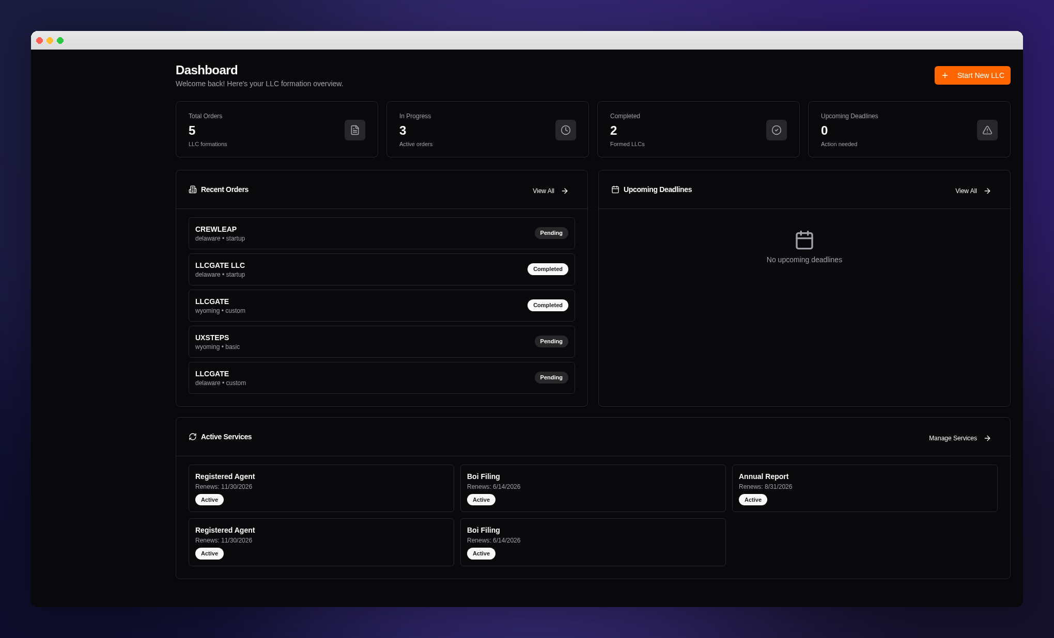The width and height of the screenshot is (1054, 638).
Task: Click the No upcoming deadlines message
Action: point(804,260)
